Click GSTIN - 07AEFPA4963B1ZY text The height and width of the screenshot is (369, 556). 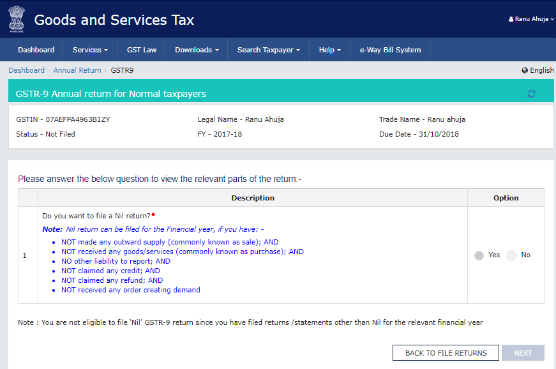63,119
